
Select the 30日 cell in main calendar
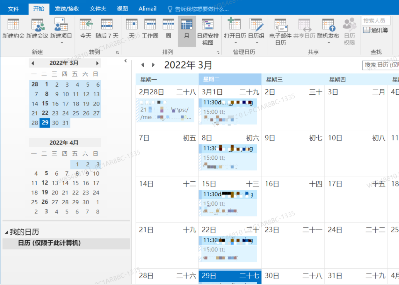(293, 277)
